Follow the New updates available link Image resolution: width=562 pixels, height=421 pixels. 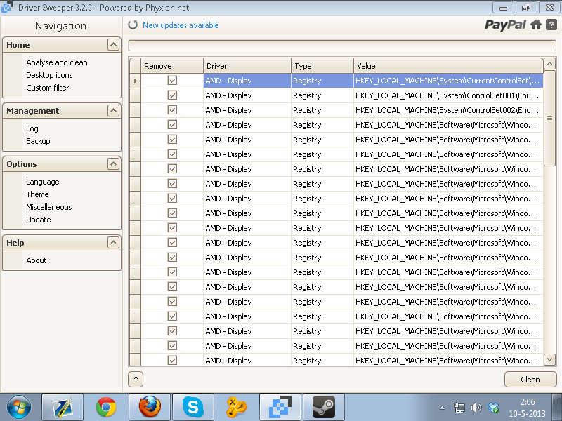181,25
